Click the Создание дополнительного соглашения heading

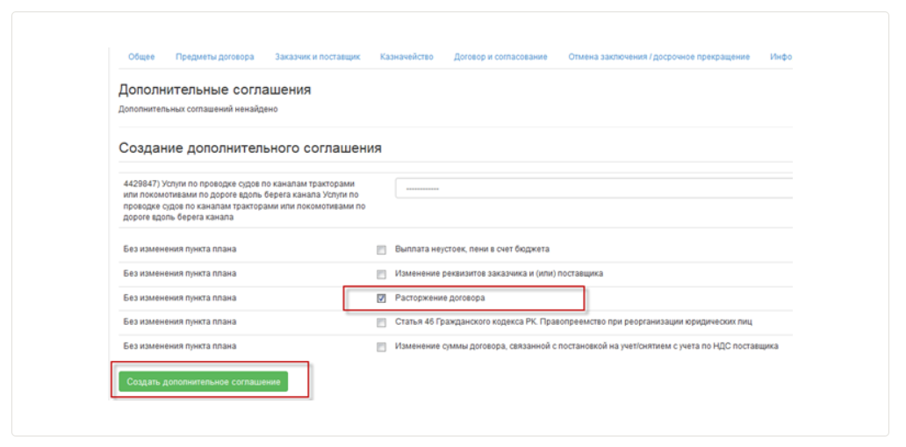[249, 148]
